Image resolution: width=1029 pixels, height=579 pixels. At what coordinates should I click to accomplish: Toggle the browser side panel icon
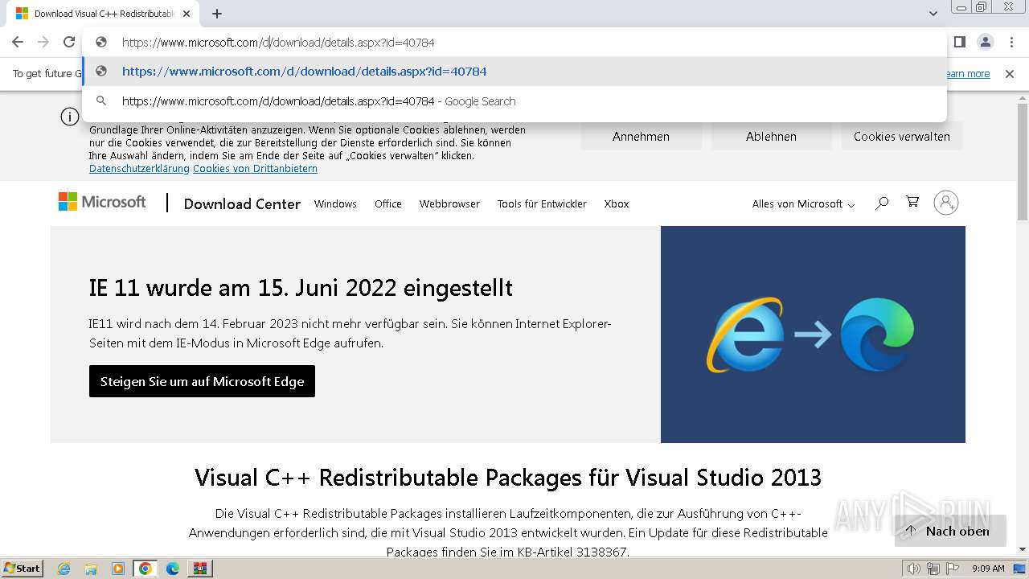960,42
